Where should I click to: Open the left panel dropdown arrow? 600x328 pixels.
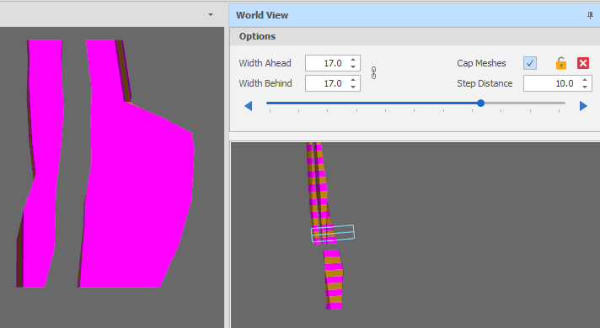click(211, 15)
